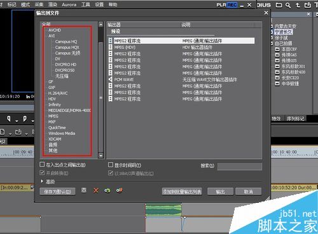
Task: Click the red X delete preset icon
Action: (96, 191)
